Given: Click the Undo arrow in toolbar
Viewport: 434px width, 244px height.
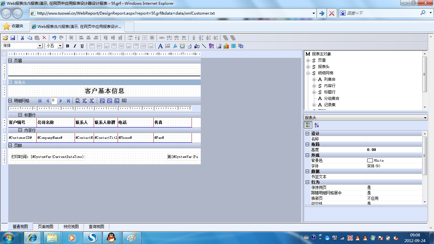Looking at the screenshot, I should [54, 38].
